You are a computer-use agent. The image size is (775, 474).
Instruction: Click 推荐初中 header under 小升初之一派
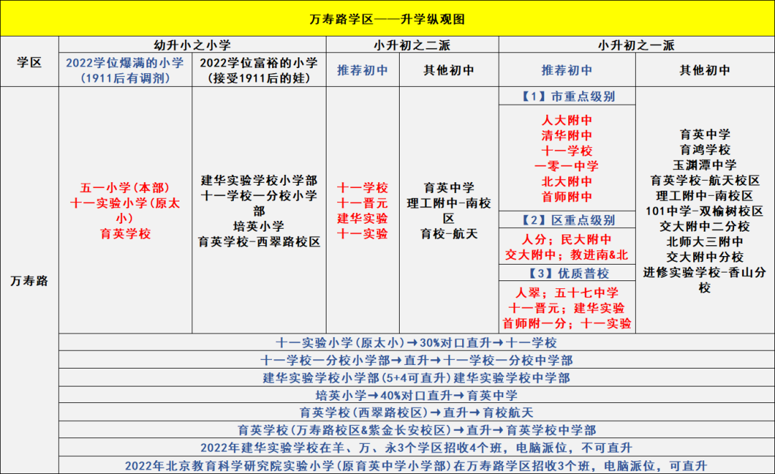click(x=567, y=70)
